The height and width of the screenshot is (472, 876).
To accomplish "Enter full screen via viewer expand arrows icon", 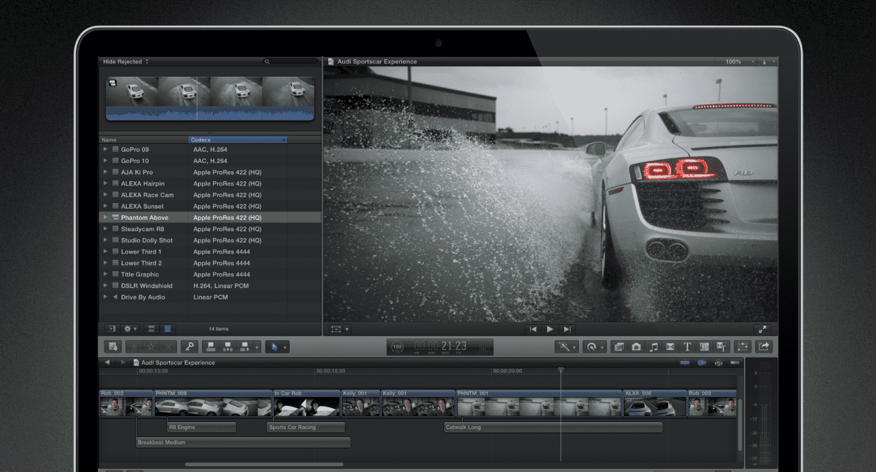I will click(761, 329).
